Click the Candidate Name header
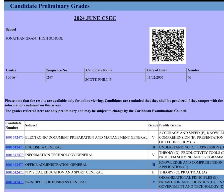The image size is (224, 192). click(99, 70)
